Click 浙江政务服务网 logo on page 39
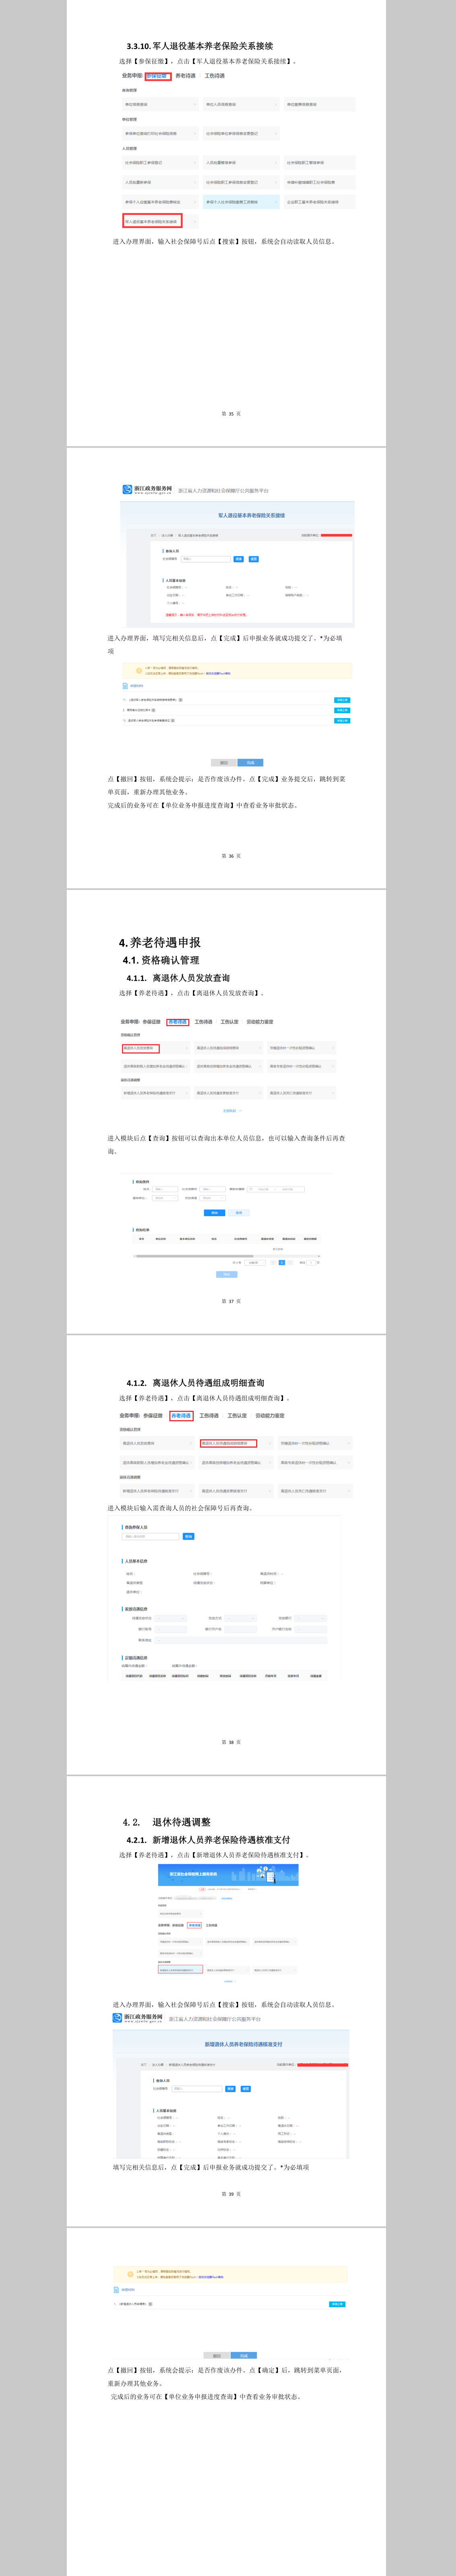Screen dimensions: 456x2576 (138, 2018)
